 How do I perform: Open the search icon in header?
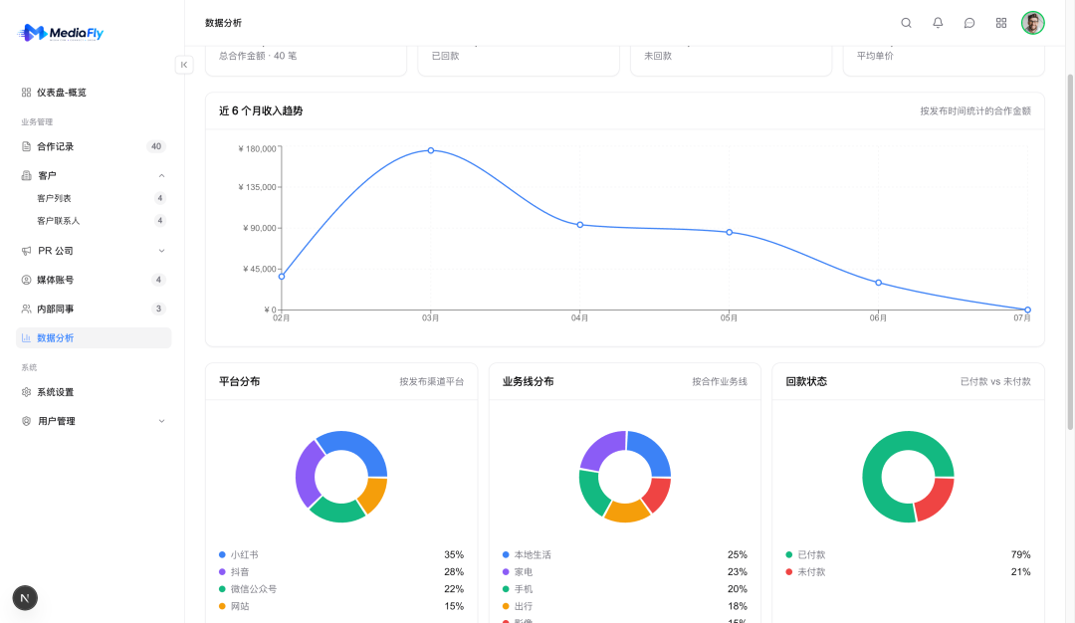pos(906,23)
